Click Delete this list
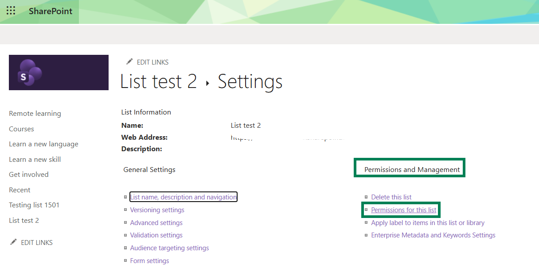Viewport: 539px width, 275px height. click(391, 197)
